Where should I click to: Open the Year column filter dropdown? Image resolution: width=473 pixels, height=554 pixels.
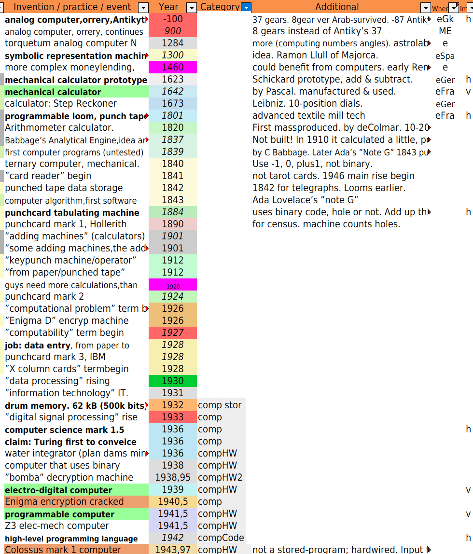point(191,7)
